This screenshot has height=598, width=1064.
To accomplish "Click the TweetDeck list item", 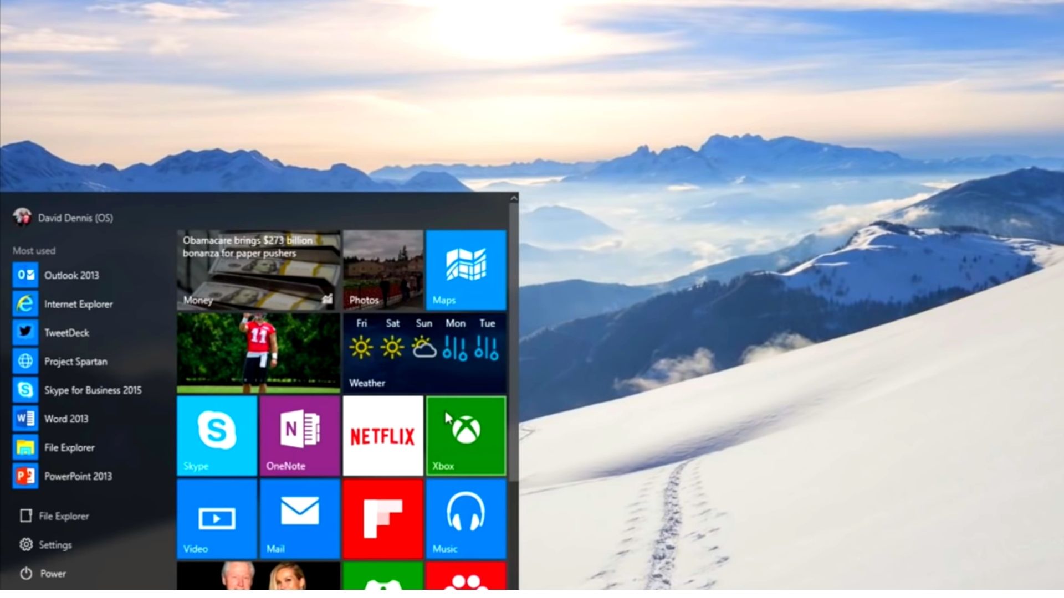I will tap(66, 332).
